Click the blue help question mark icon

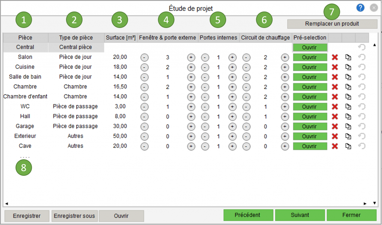tap(360, 8)
